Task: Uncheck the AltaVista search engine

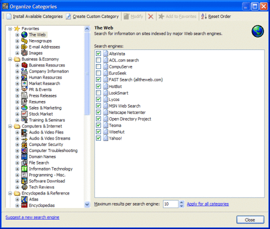Action: pos(98,53)
